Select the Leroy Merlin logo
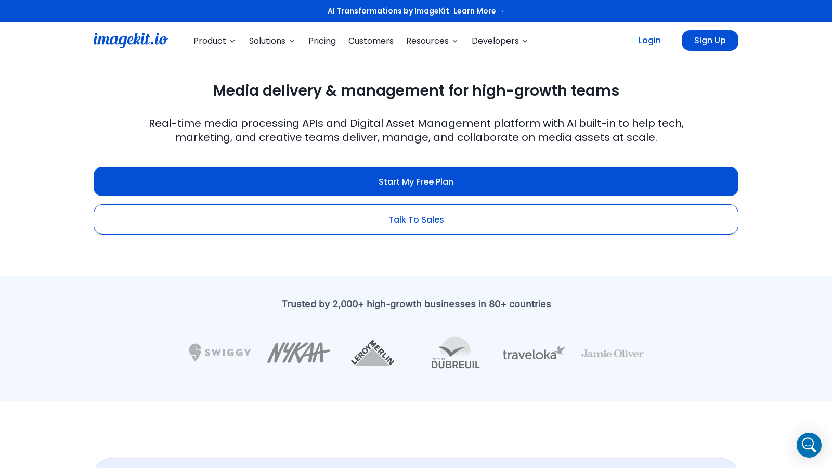This screenshot has height=468, width=832. (x=373, y=353)
